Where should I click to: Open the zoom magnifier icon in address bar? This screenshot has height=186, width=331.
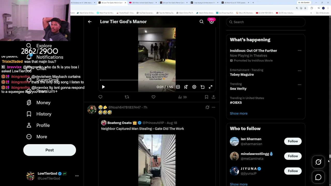pyautogui.click(x=297, y=8)
